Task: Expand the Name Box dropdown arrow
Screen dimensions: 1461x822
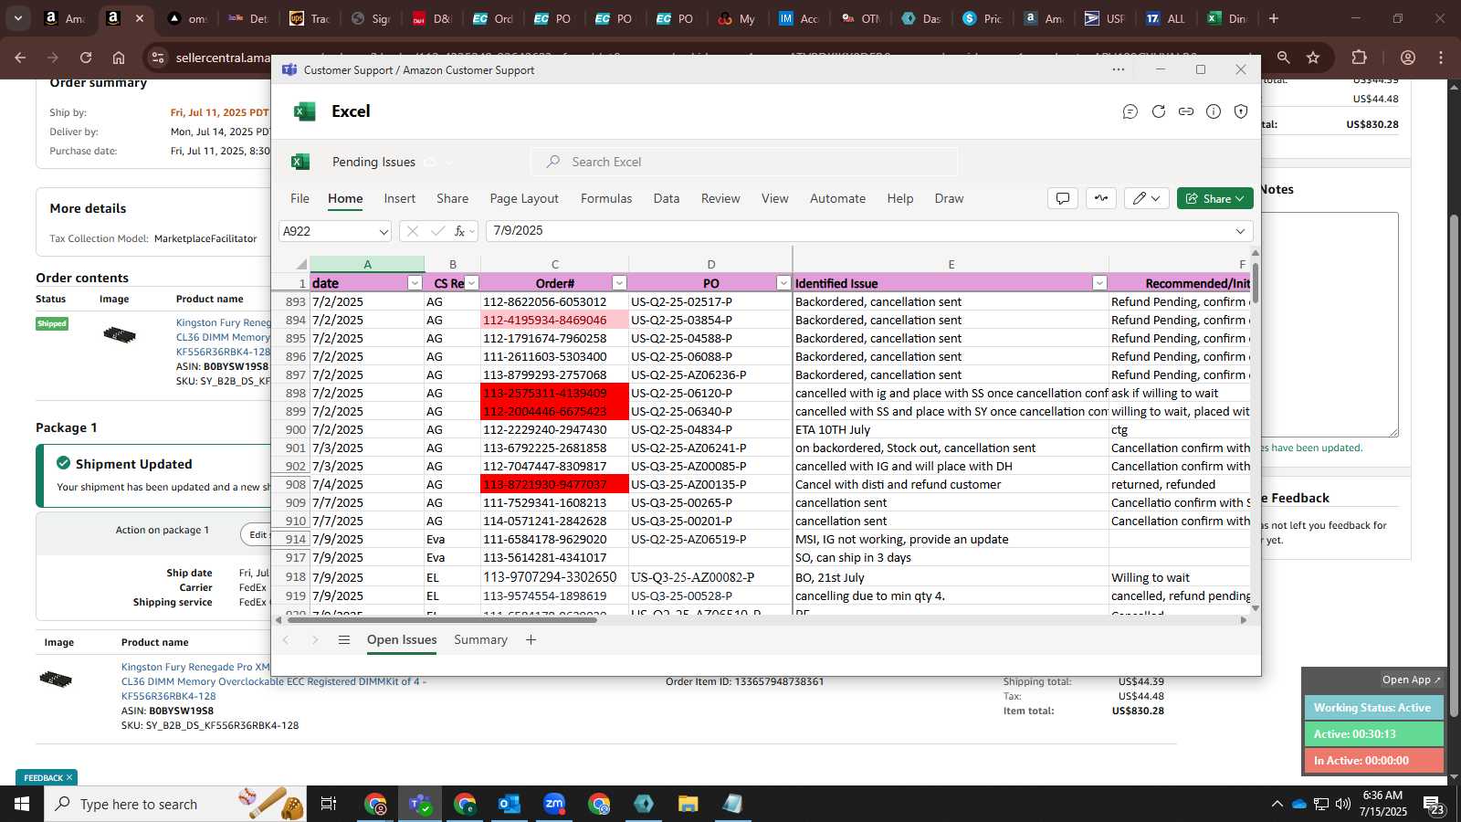Action: (383, 232)
